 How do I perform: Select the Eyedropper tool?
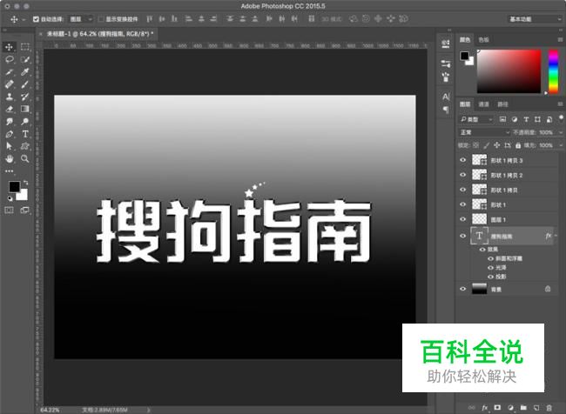coord(25,72)
